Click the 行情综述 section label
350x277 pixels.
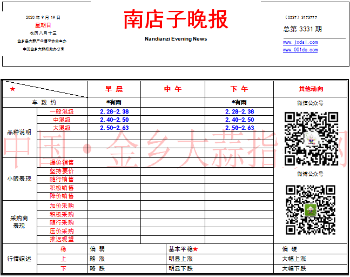click(19, 259)
